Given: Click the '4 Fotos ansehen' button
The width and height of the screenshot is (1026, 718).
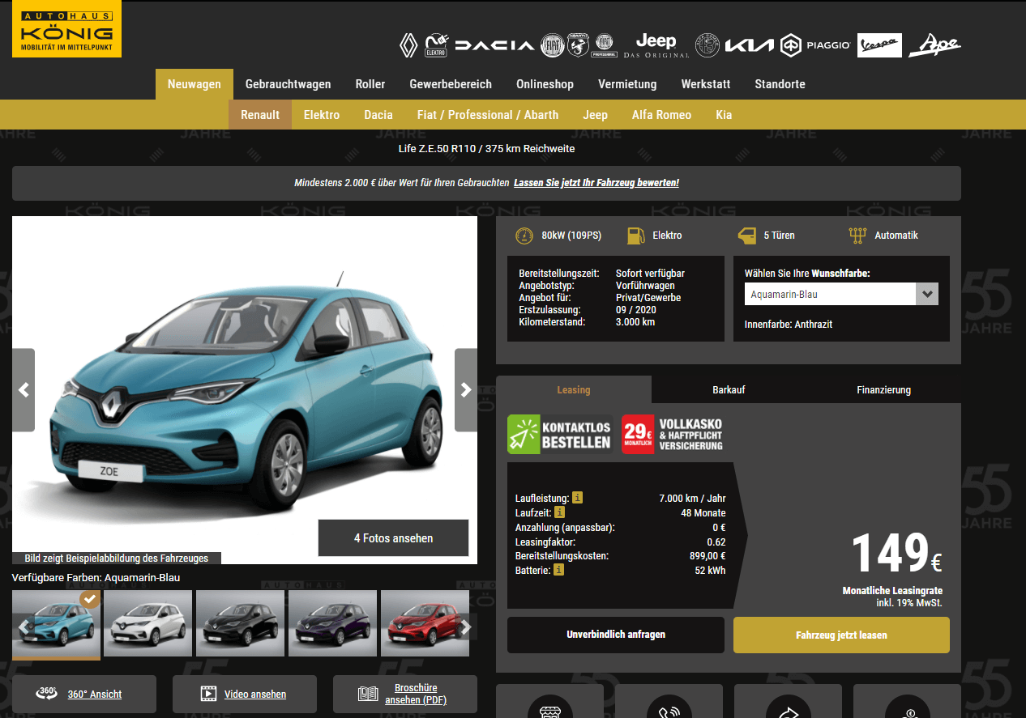Looking at the screenshot, I should [x=393, y=537].
